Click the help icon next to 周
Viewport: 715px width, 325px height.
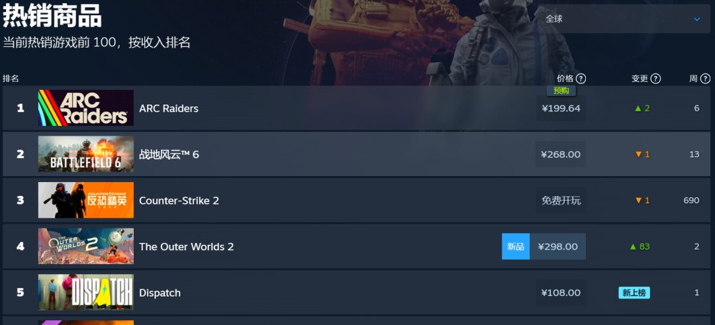705,79
